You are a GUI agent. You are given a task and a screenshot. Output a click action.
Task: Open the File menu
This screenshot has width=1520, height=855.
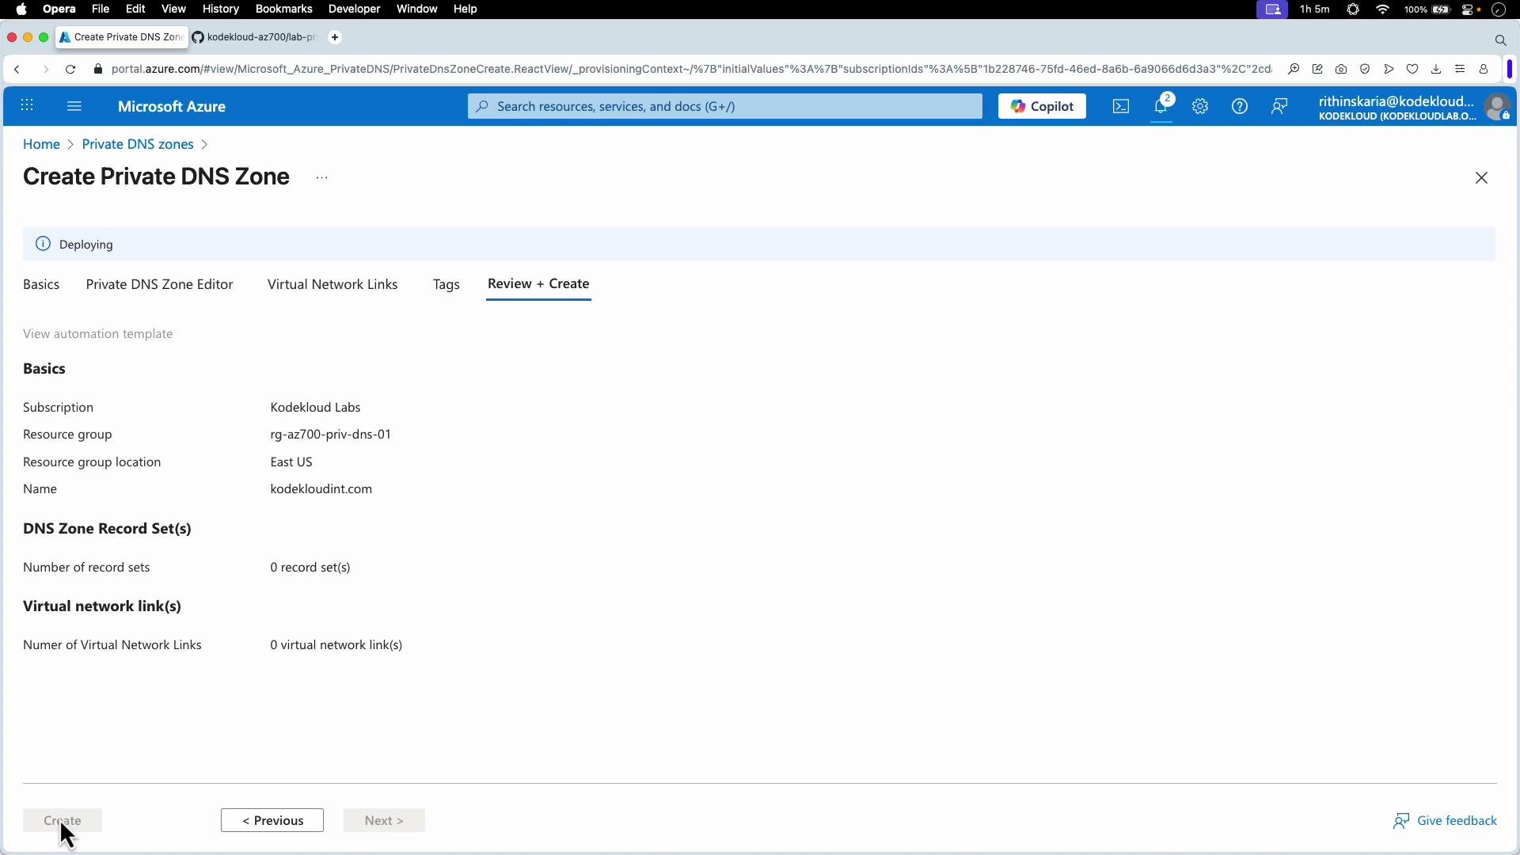[x=101, y=9]
